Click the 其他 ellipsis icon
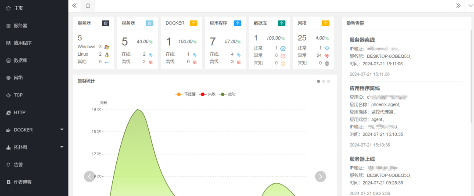 click(107, 62)
